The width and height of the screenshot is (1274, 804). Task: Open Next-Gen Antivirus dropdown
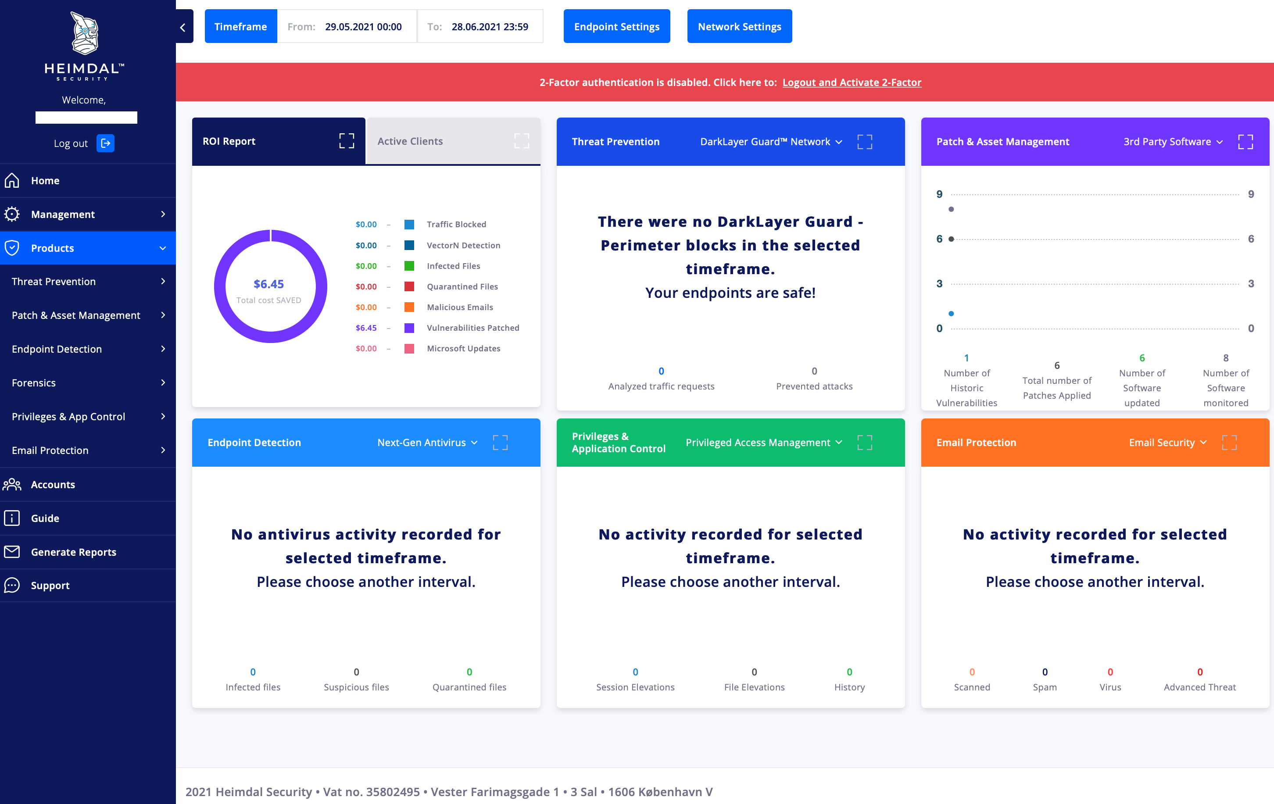[427, 442]
